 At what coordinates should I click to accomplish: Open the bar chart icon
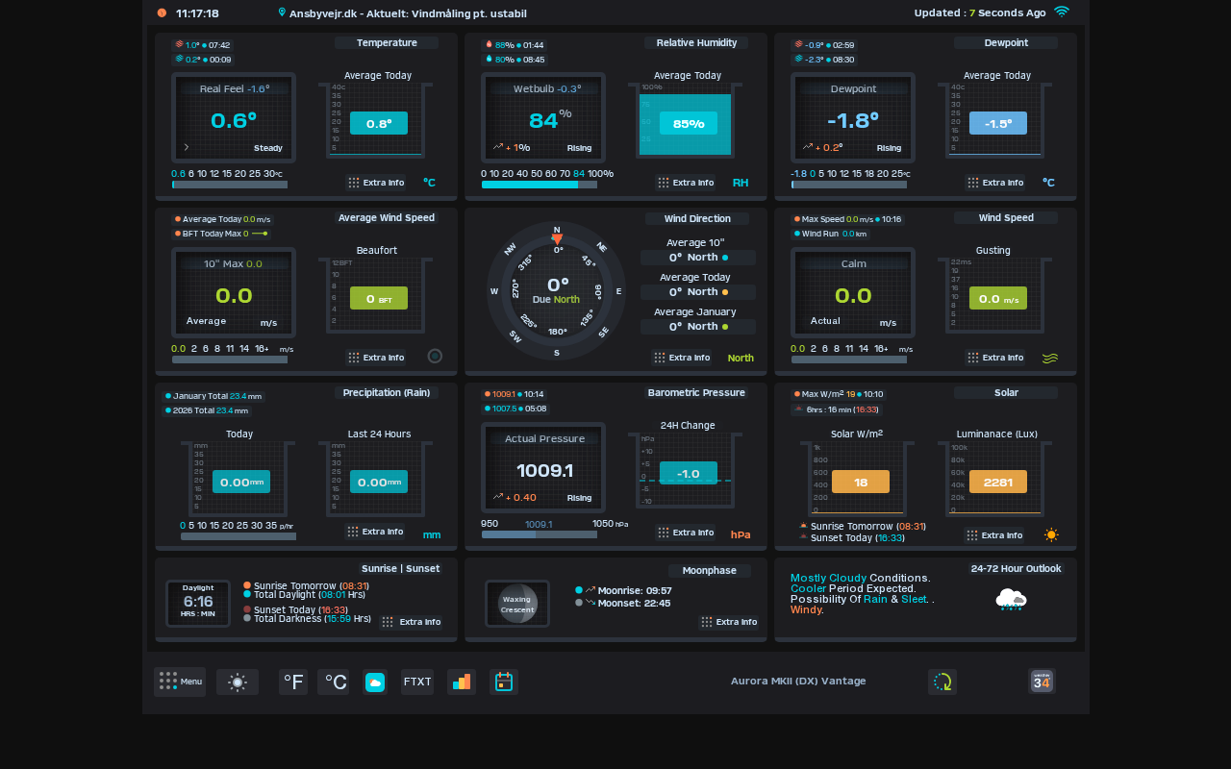(x=462, y=682)
